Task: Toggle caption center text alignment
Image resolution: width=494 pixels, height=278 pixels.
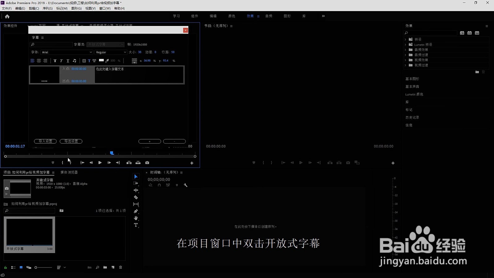Action: 39,61
